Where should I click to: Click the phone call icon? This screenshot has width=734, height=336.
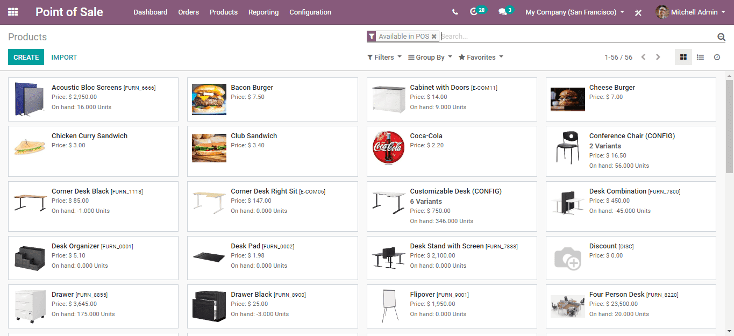[x=455, y=12]
